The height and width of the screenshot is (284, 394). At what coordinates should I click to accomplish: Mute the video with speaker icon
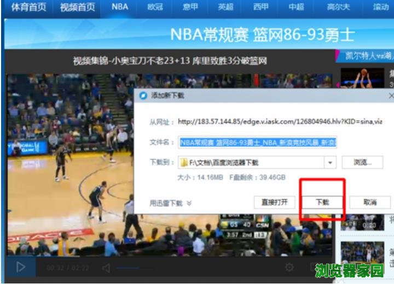pos(106,268)
